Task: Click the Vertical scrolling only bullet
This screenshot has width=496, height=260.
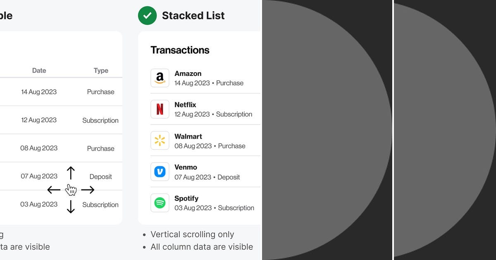Action: point(193,234)
